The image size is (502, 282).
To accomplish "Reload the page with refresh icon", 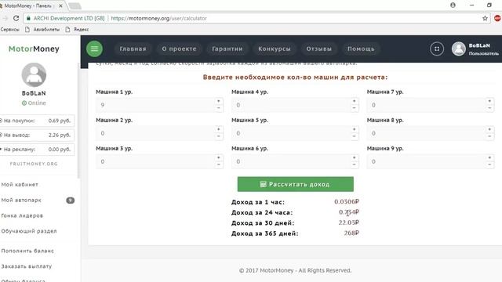I will pos(16,19).
